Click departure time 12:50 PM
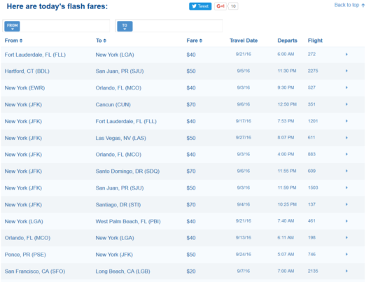The image size is (385, 282). coord(287,104)
